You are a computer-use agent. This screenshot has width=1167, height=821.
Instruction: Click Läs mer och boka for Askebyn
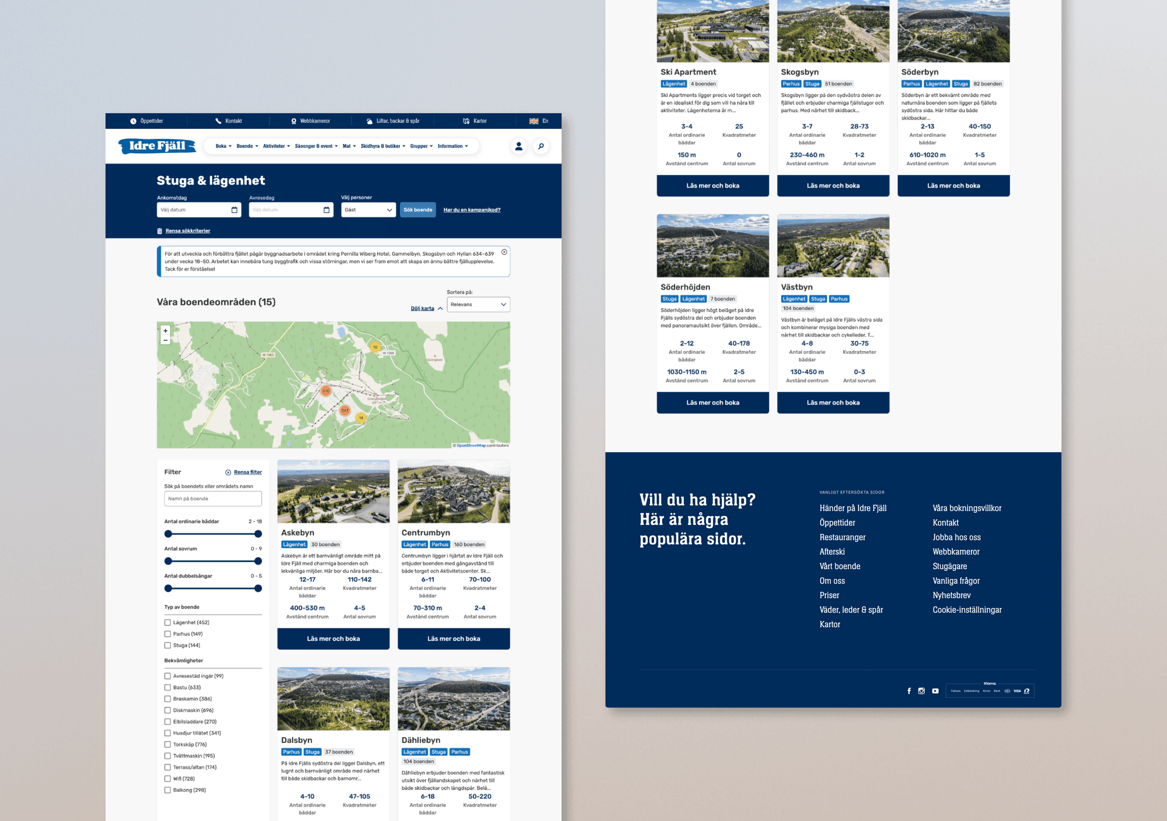pyautogui.click(x=333, y=639)
